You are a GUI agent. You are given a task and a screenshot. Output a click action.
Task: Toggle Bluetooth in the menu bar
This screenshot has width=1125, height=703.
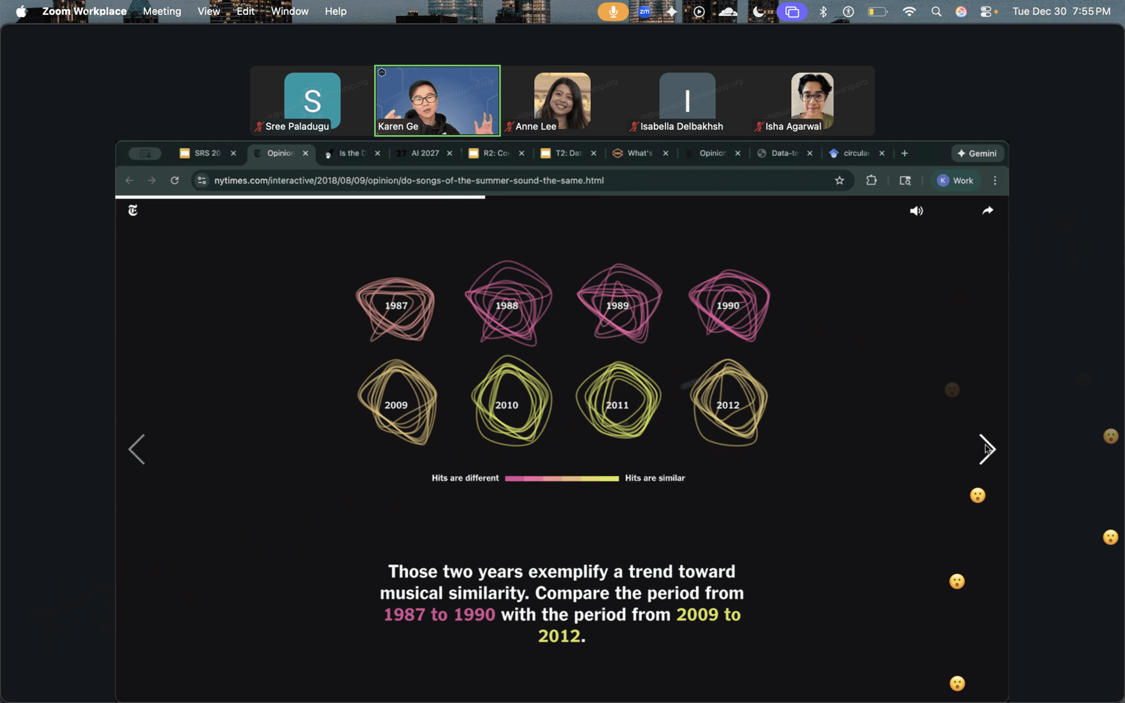click(823, 12)
